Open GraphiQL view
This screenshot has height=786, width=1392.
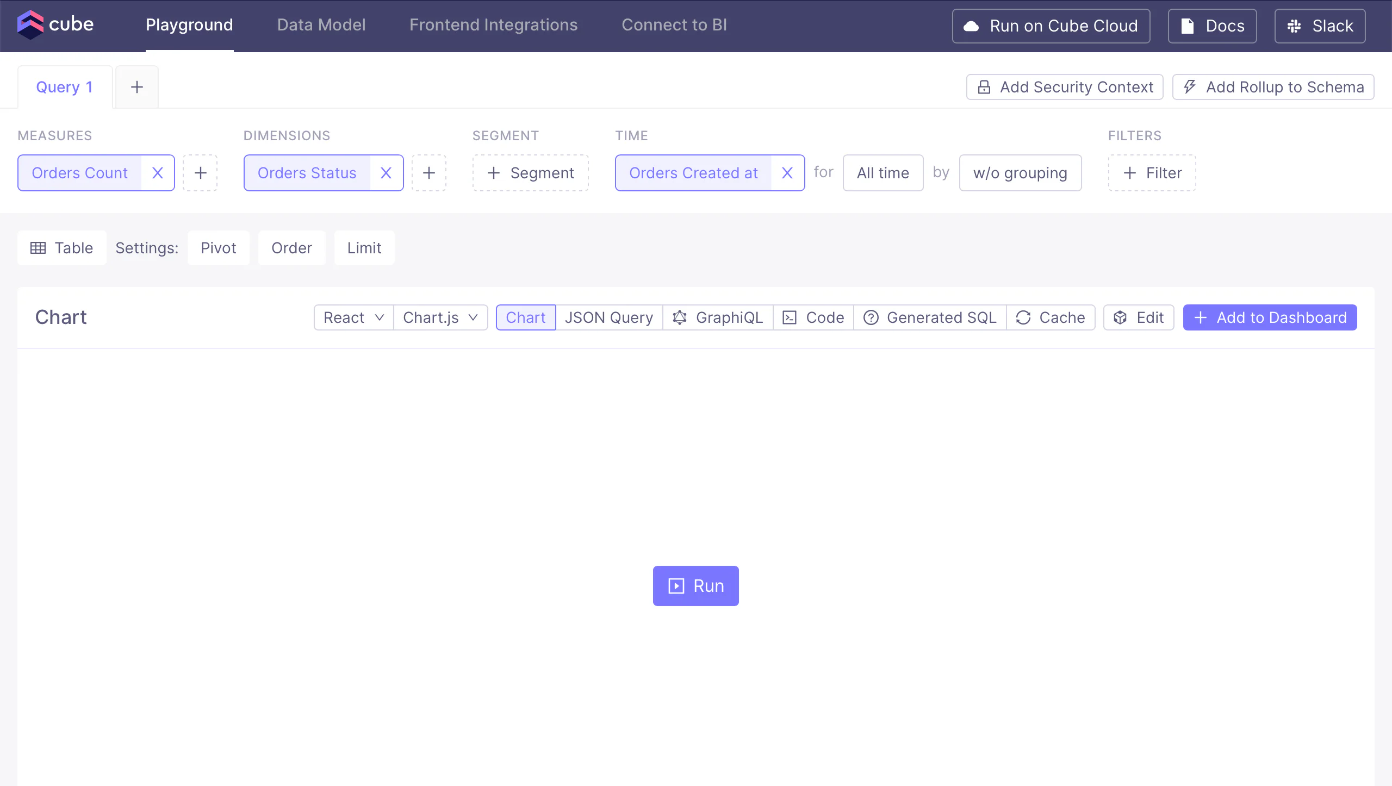coord(718,317)
